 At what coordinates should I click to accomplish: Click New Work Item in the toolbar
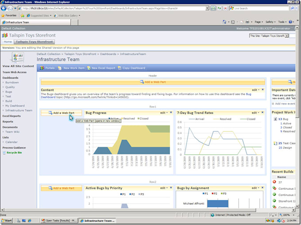pos(71,68)
